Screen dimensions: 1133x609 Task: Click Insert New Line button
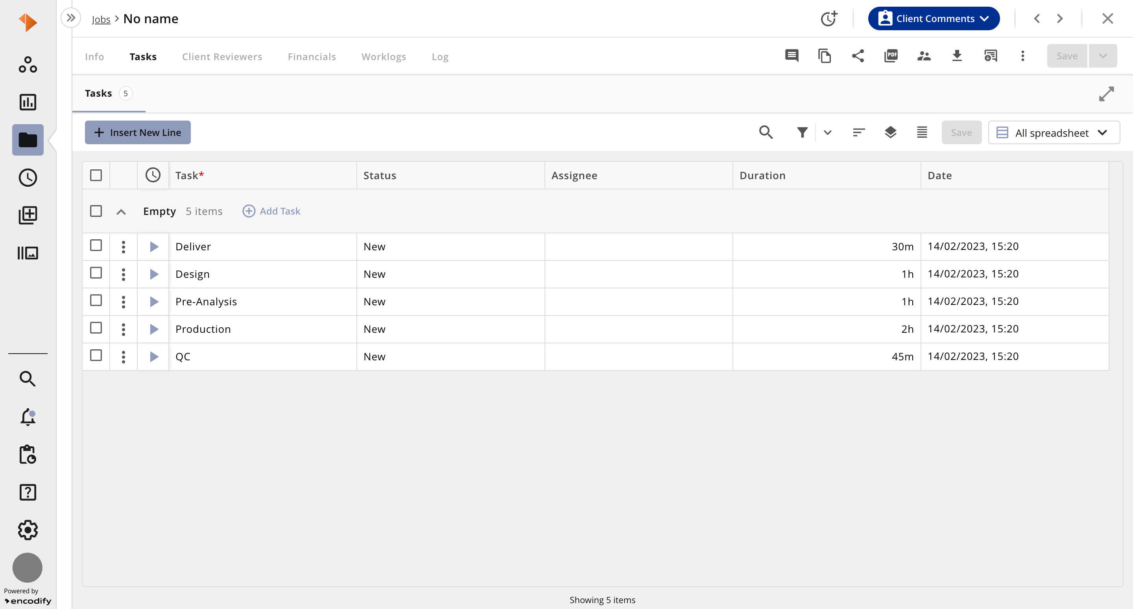(138, 132)
